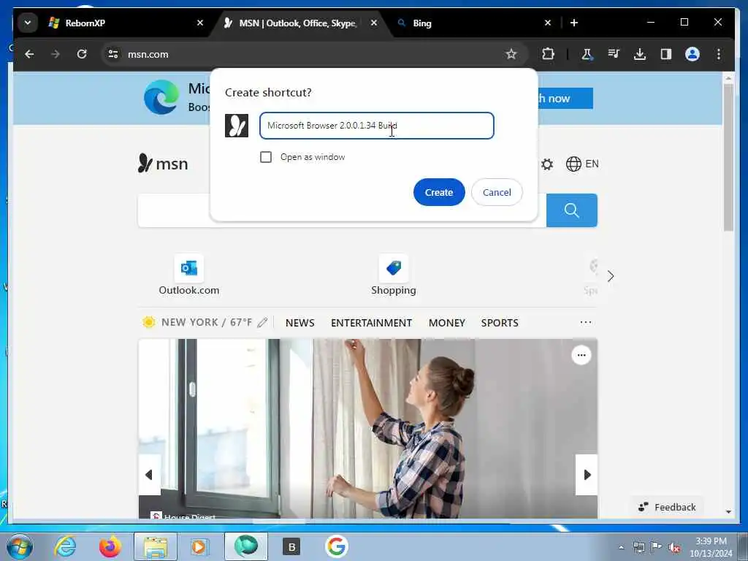Click the browser back arrow

29,54
